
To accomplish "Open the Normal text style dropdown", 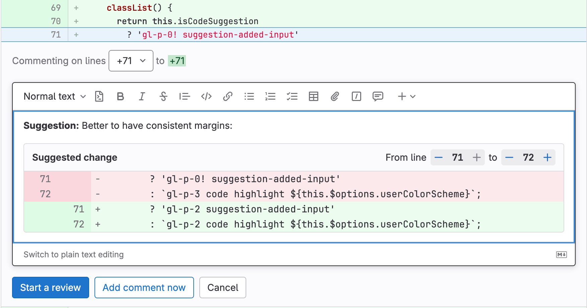I will 54,97.
